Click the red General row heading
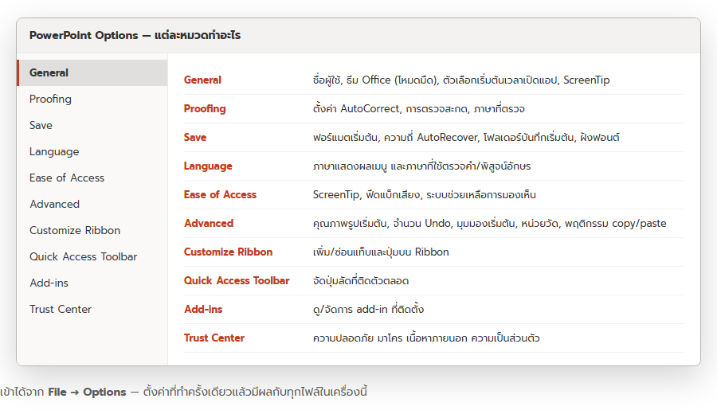Screen dimensions: 717x418 (x=202, y=80)
